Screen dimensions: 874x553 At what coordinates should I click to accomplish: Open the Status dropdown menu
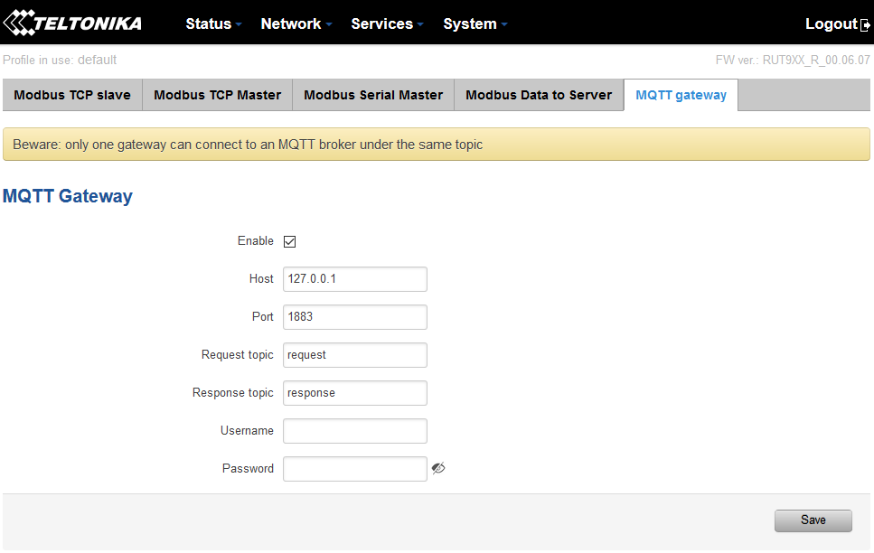pos(209,23)
